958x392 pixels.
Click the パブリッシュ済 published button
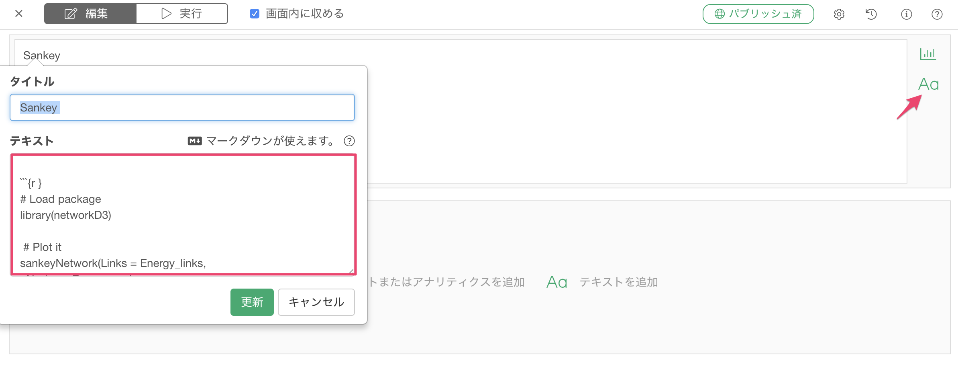pyautogui.click(x=758, y=14)
